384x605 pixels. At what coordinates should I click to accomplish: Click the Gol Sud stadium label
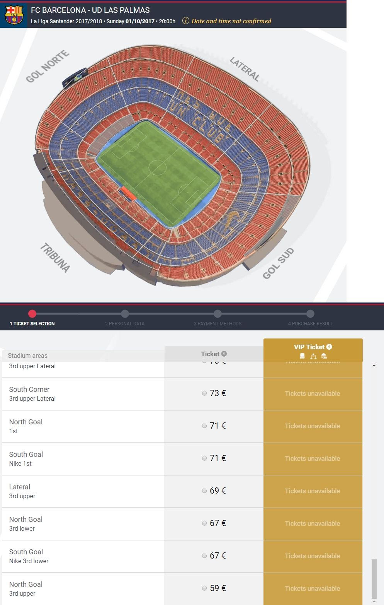click(278, 263)
